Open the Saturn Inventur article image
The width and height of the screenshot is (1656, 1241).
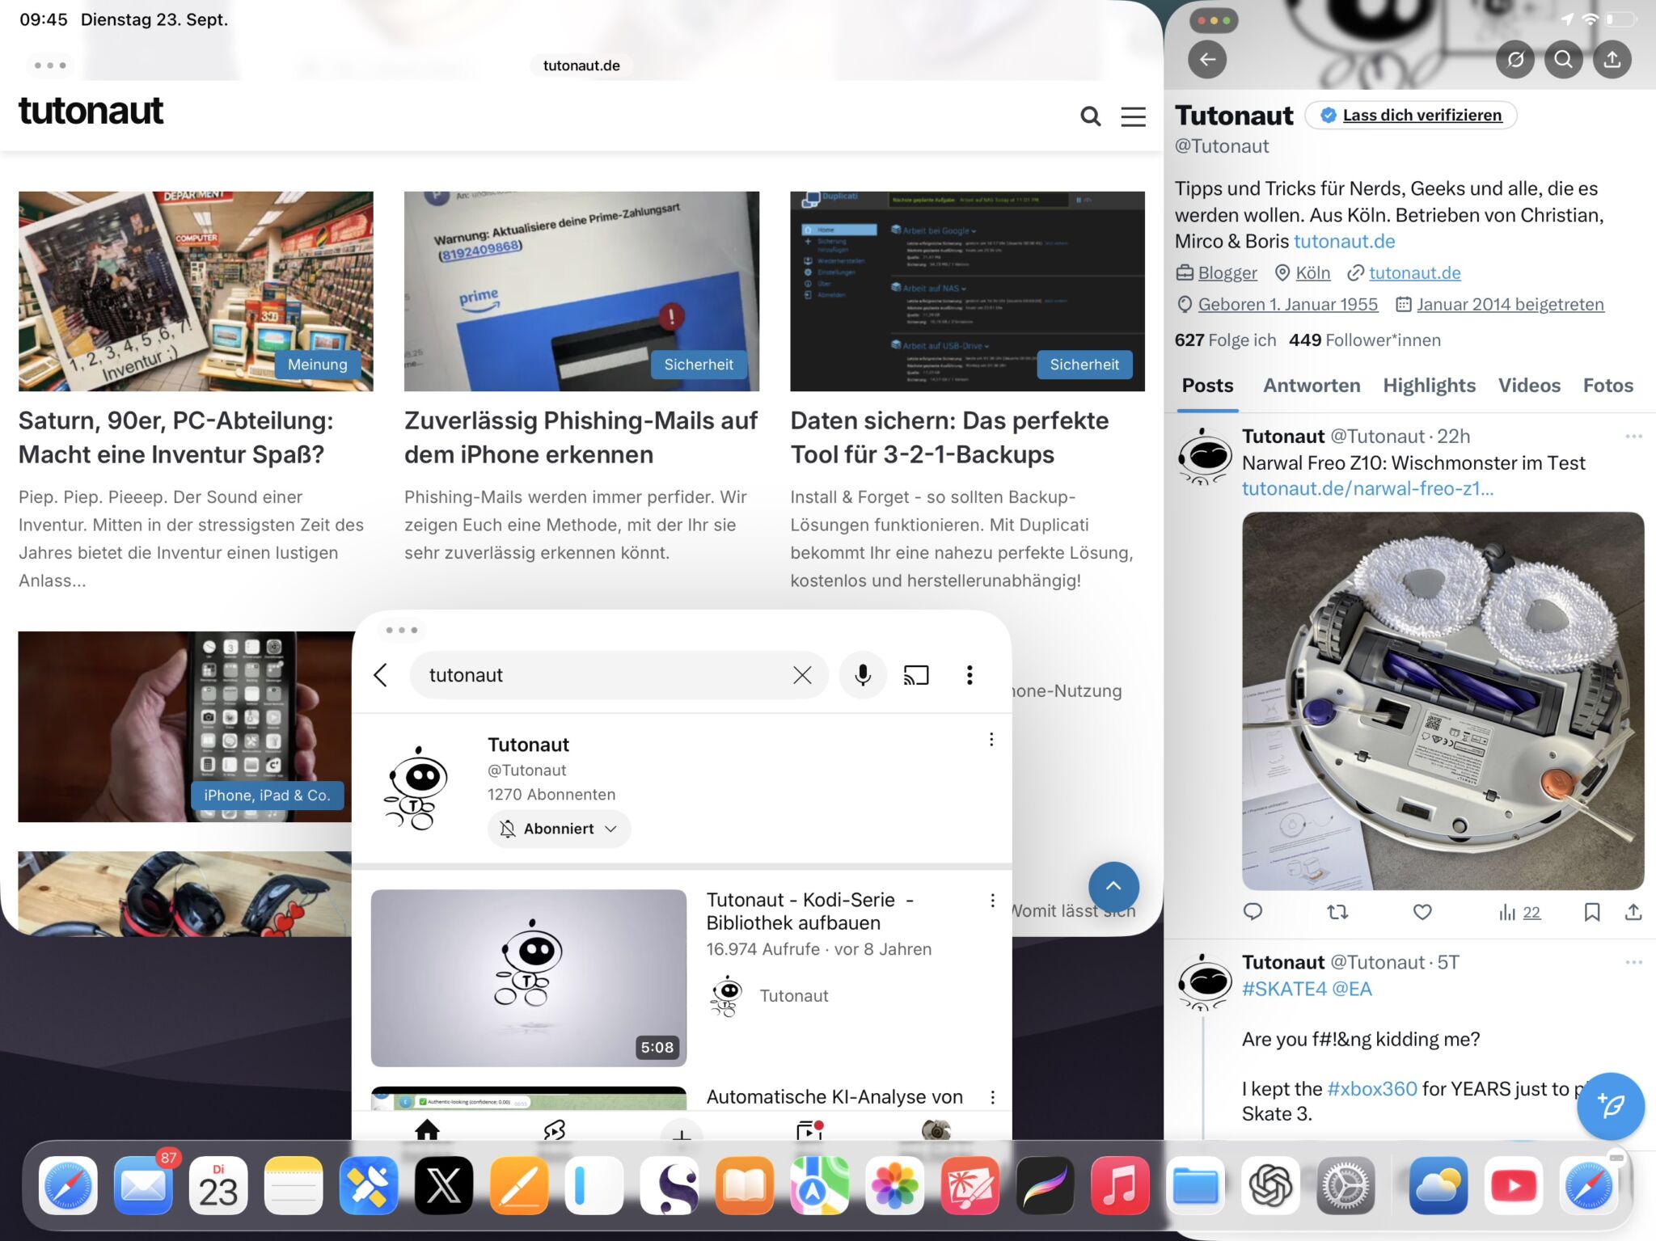pos(196,291)
